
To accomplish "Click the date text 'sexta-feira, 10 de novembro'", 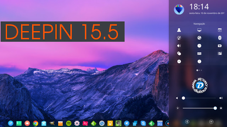I will (207, 13).
